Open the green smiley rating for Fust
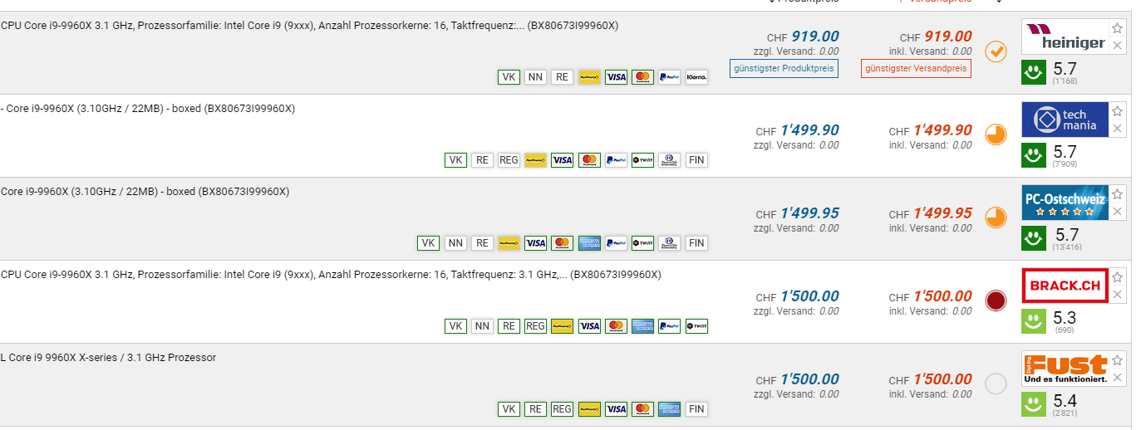This screenshot has width=1136, height=430. [1034, 404]
